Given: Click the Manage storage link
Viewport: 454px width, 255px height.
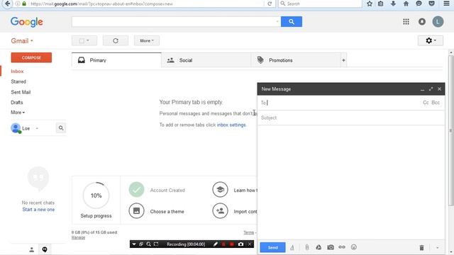Looking at the screenshot, I should coord(78,237).
